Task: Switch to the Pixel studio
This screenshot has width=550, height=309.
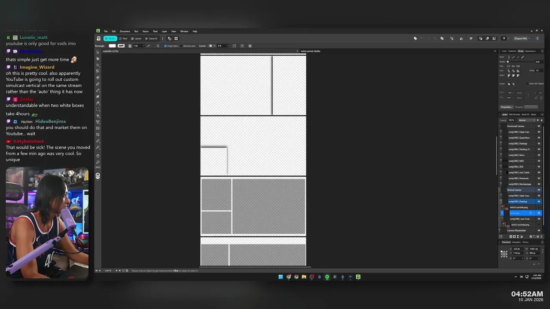Action: (123, 39)
